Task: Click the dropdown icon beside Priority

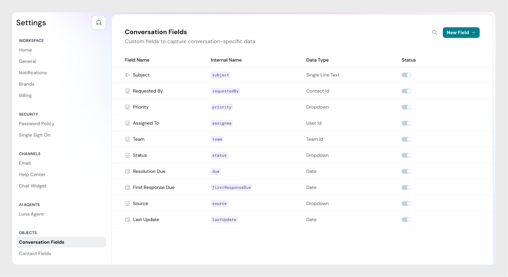Action: (127, 107)
